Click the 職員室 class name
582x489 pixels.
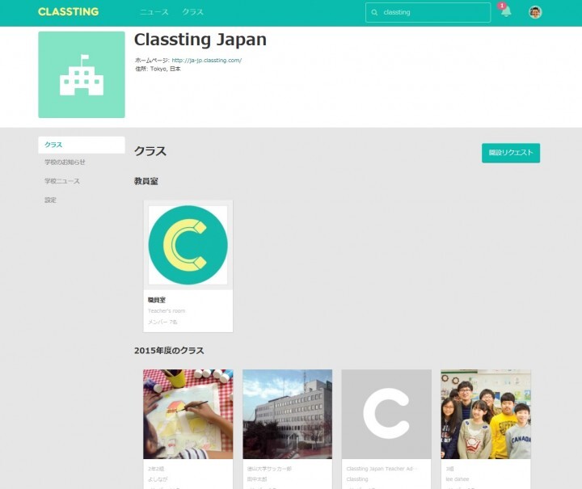157,300
